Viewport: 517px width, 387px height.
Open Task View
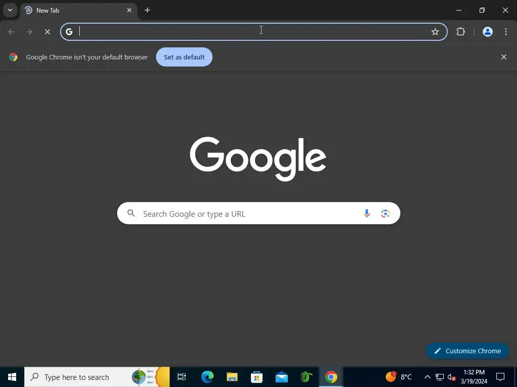[182, 377]
